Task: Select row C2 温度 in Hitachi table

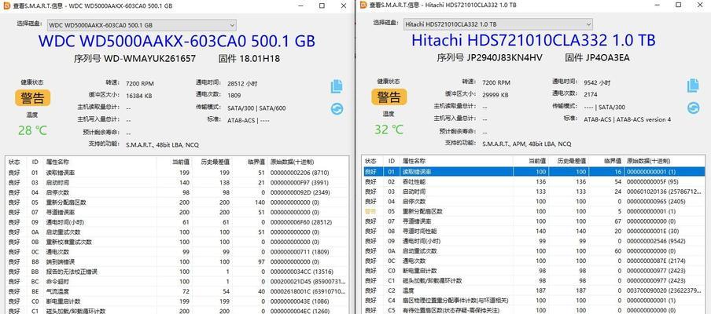Action: point(534,290)
